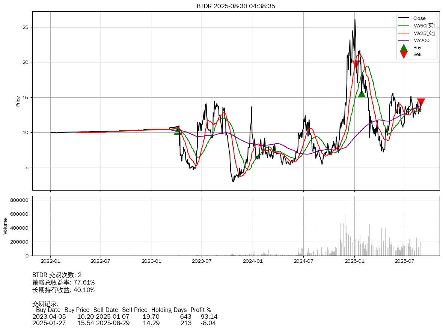Select the green MA50 line swatch in legend
The height and width of the screenshot is (330, 443).
[404, 26]
